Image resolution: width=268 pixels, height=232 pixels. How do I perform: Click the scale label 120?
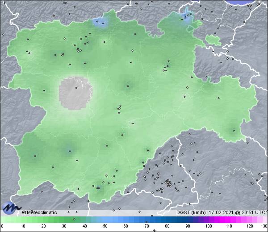coord(250,226)
